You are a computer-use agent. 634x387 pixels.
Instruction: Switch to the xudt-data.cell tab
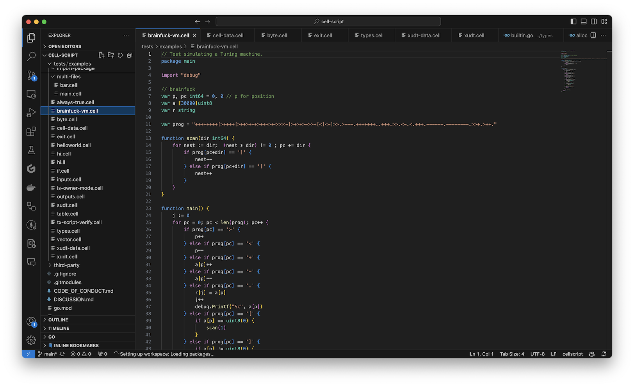point(424,35)
